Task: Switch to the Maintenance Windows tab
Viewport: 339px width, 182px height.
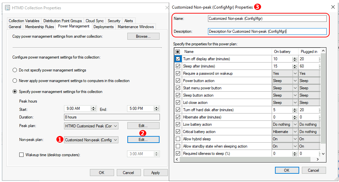Action: (135, 27)
